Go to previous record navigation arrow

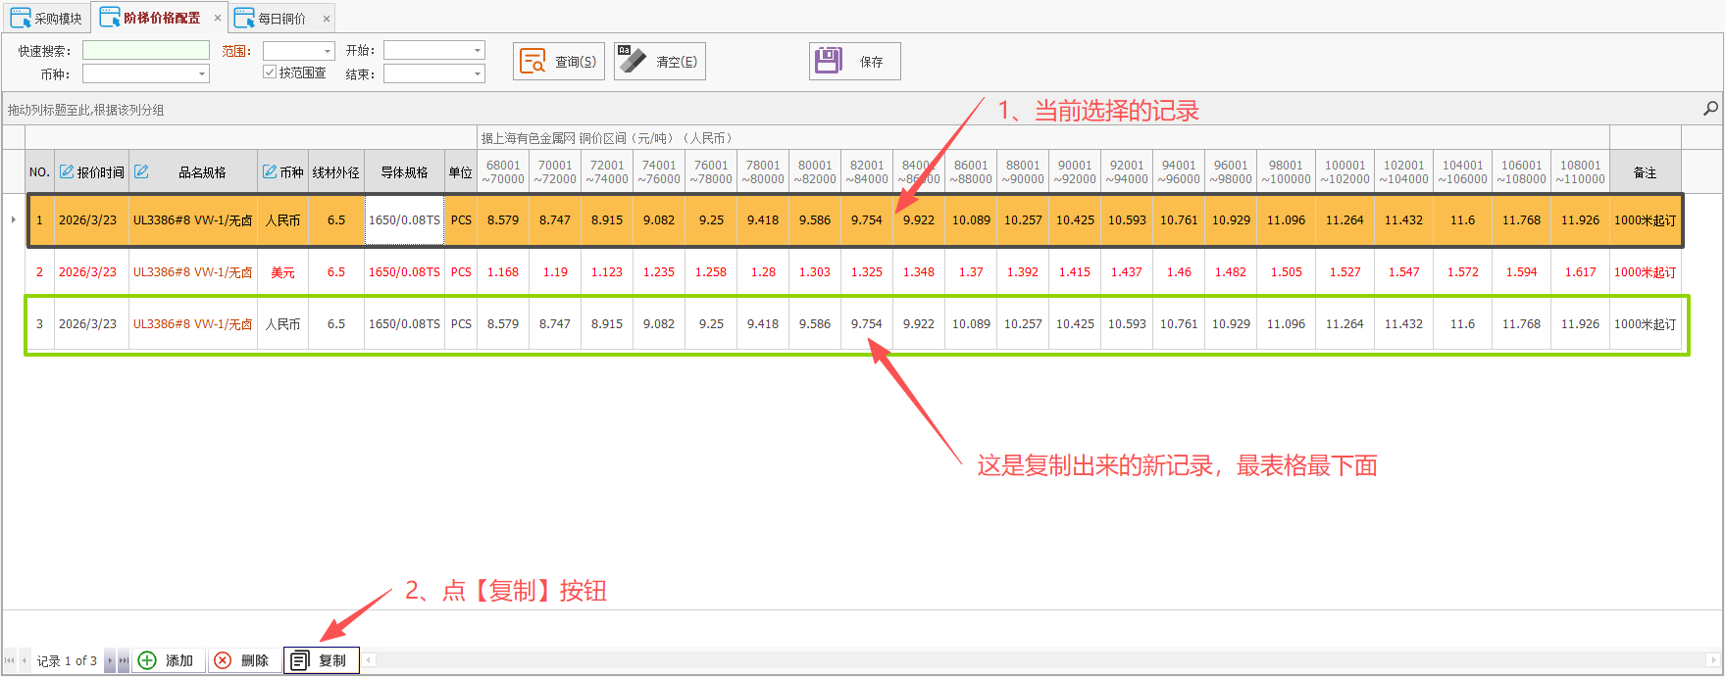tap(25, 660)
